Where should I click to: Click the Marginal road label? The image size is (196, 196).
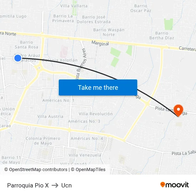[100, 43]
